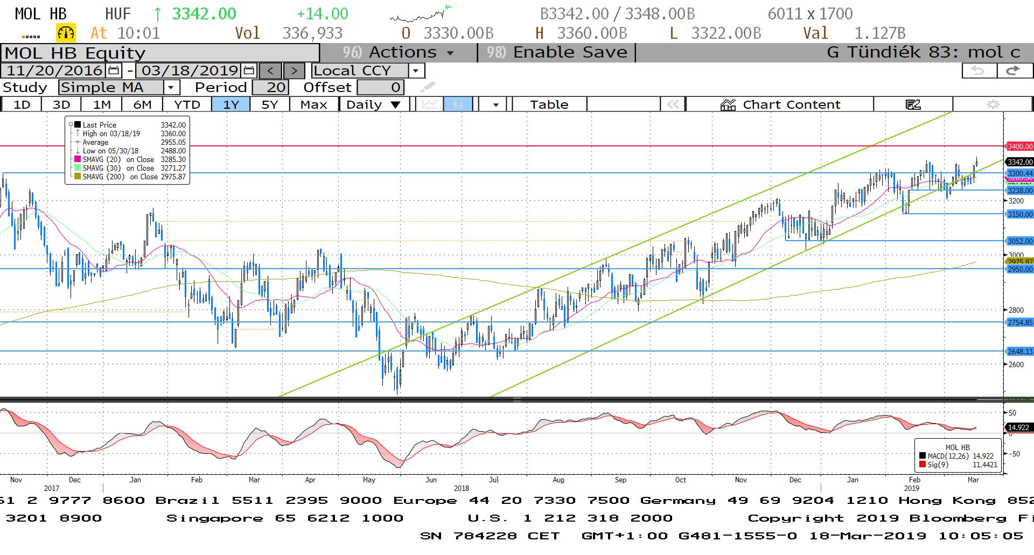Select the 5Y range tab
The width and height of the screenshot is (1034, 555).
(x=270, y=104)
